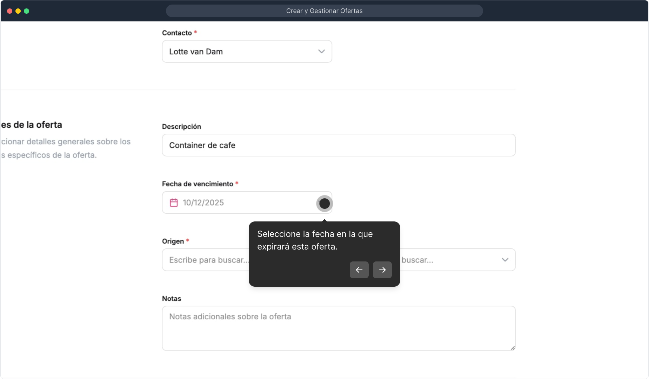Click the yellow minimize window button

pos(18,11)
